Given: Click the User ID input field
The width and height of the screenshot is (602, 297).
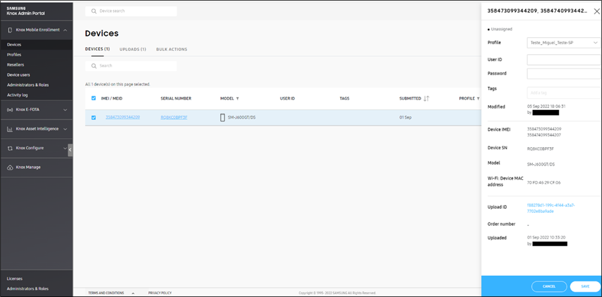Looking at the screenshot, I should [x=563, y=60].
